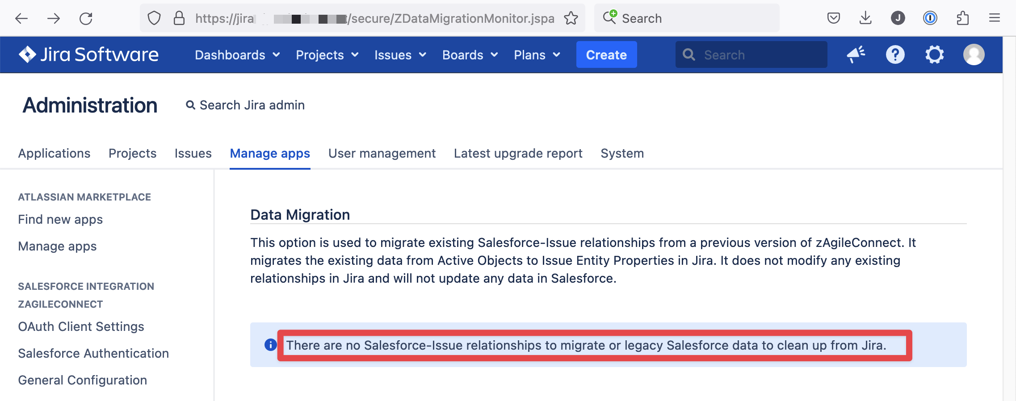Expand the Projects dropdown in navbar
This screenshot has width=1016, height=401.
coord(327,55)
